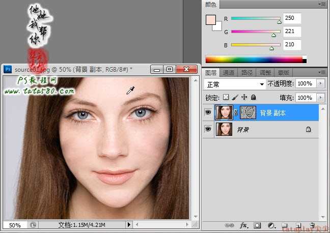Open the color panel options menu

(x=322, y=4)
